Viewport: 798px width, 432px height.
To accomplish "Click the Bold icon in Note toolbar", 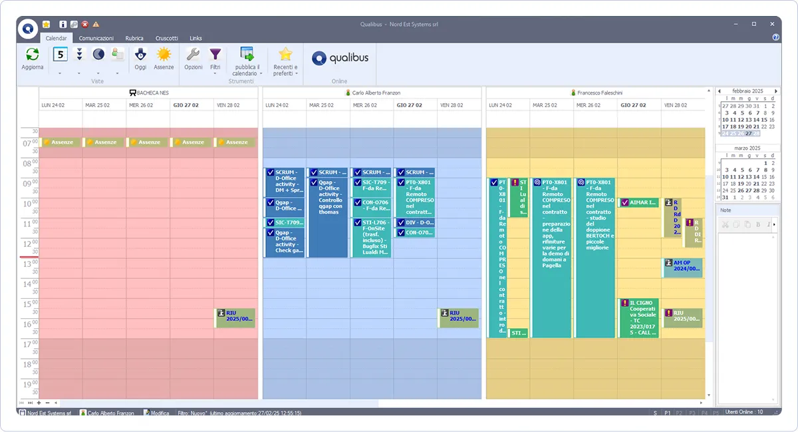I will [x=758, y=225].
